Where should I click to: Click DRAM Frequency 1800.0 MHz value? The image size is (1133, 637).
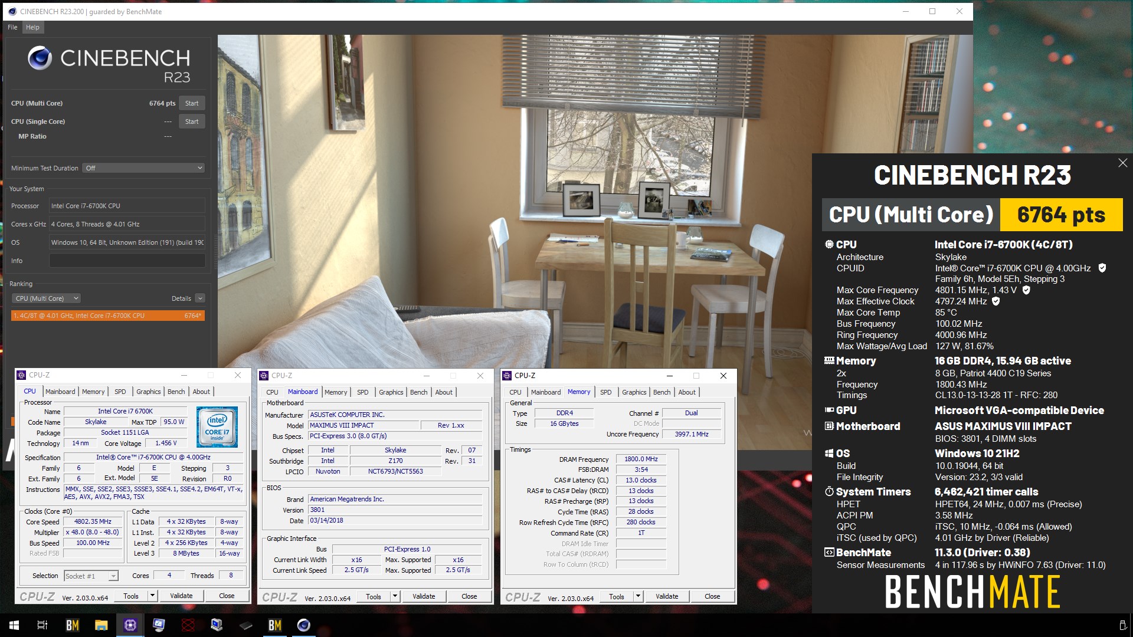tap(641, 459)
